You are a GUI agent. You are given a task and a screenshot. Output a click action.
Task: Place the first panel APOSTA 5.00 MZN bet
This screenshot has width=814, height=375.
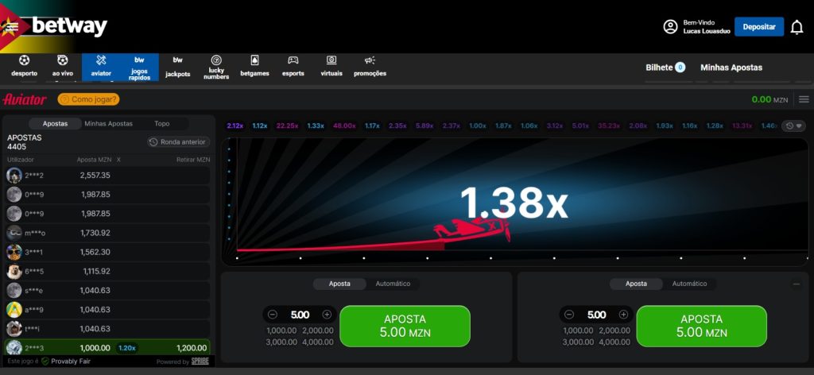tap(405, 327)
